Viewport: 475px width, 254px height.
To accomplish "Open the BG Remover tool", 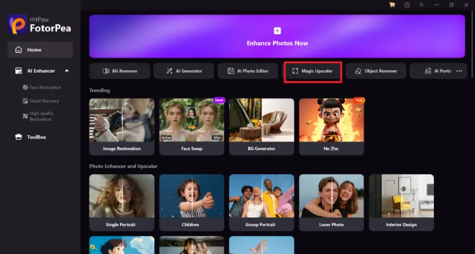I will click(x=120, y=71).
